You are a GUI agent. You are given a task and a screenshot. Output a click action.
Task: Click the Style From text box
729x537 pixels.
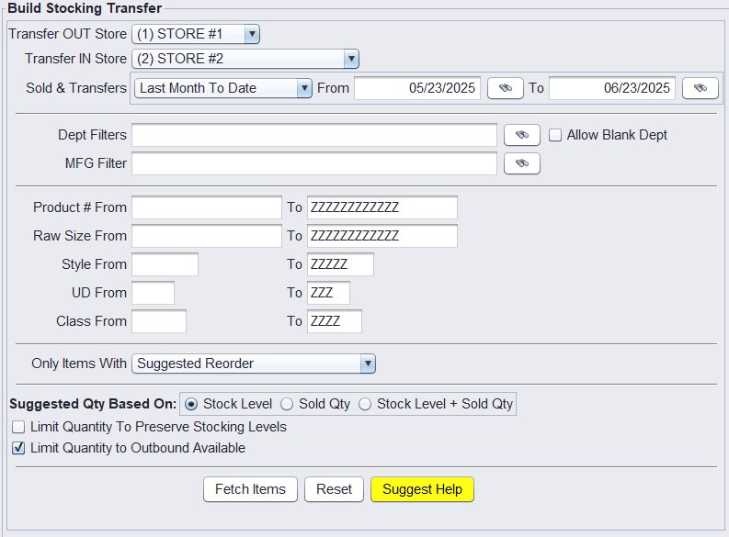165,264
